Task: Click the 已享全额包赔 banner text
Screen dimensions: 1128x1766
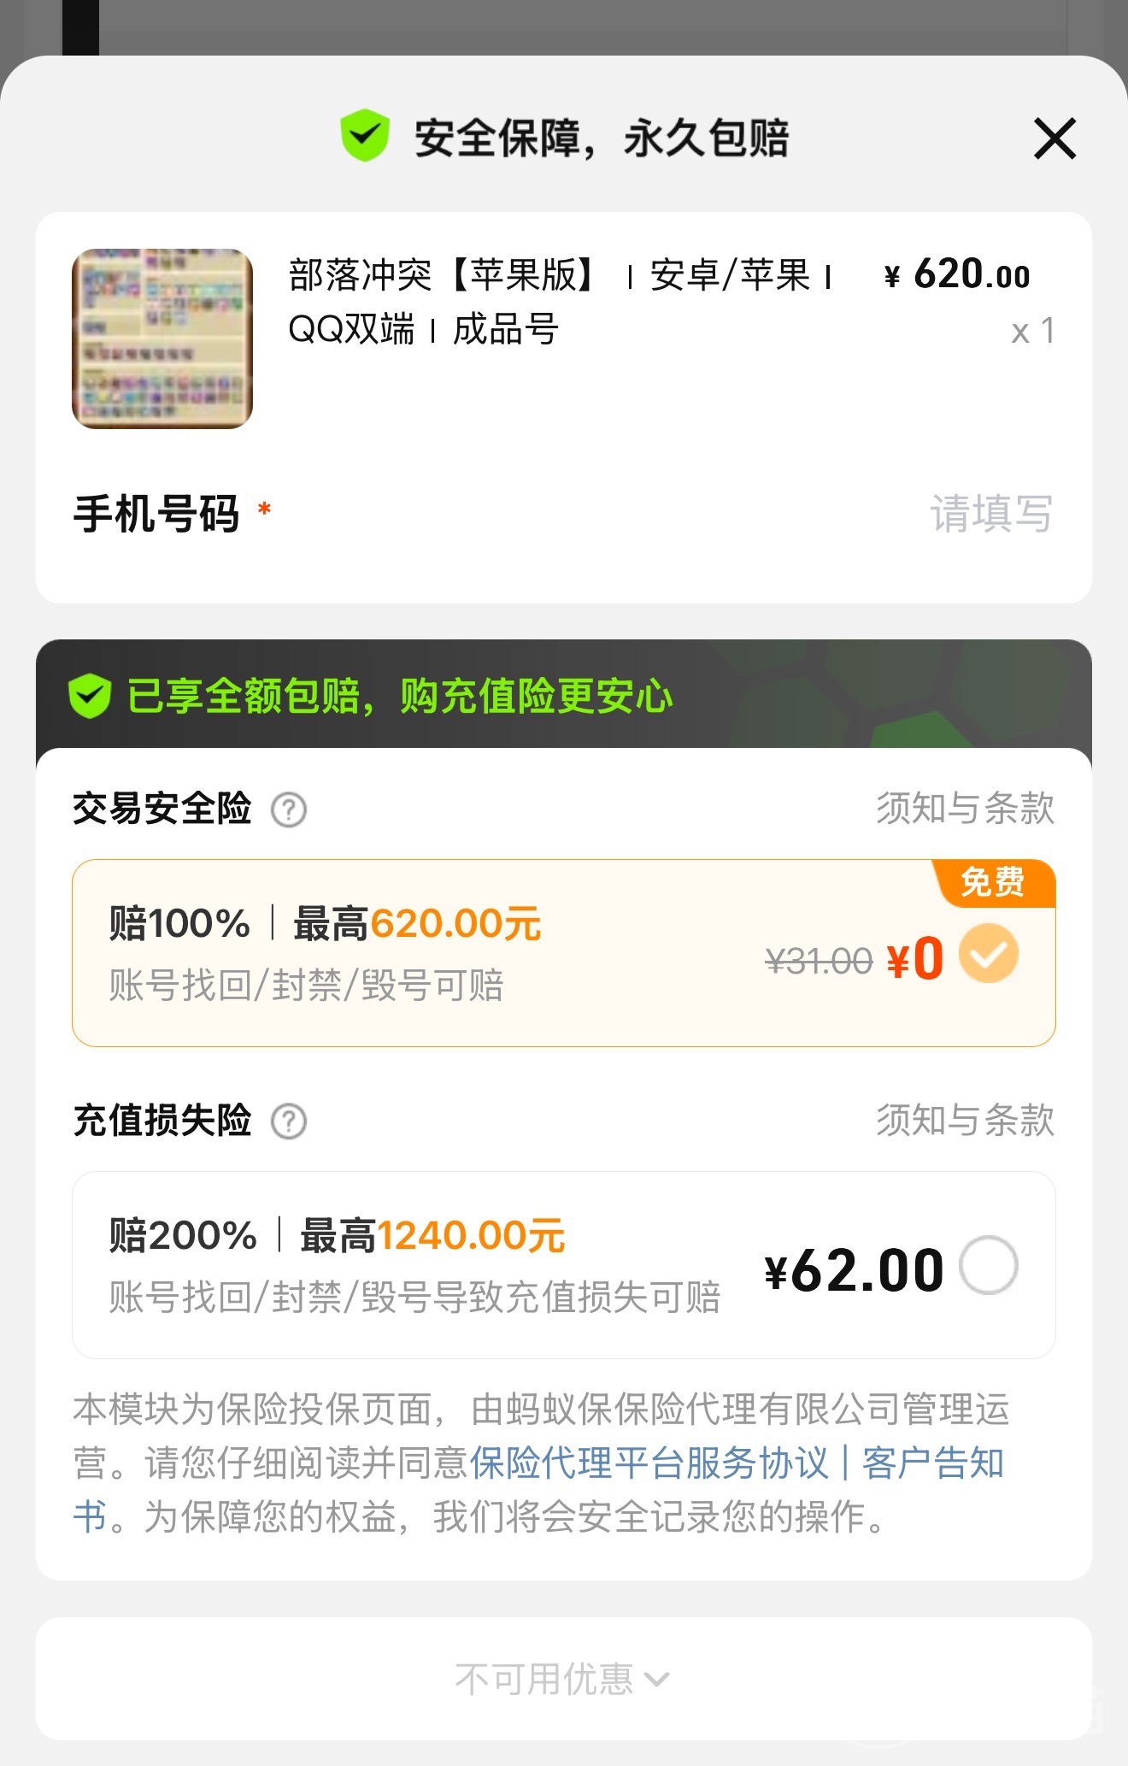Action: click(x=400, y=696)
